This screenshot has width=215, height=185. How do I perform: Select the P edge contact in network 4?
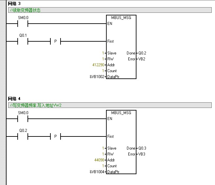click(x=55, y=136)
